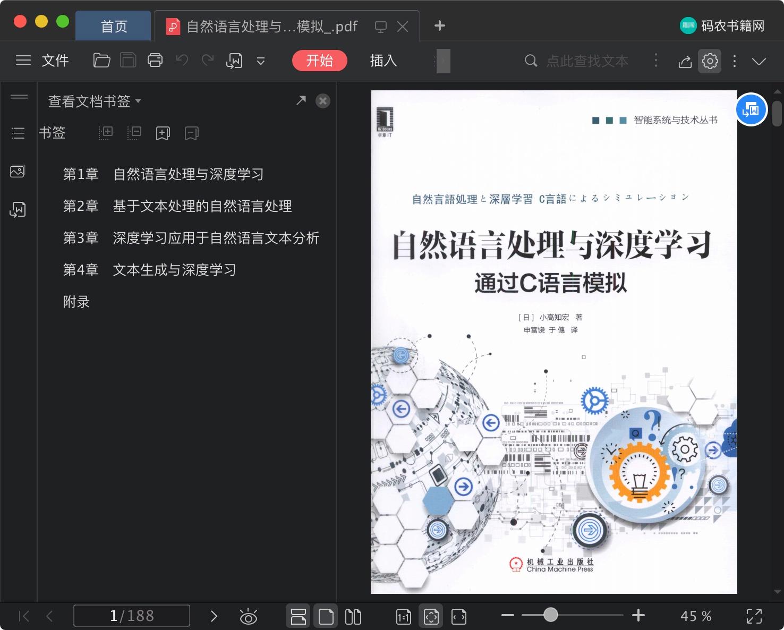Click the hamburger menu icon beside 文件
This screenshot has height=630, width=784.
pyautogui.click(x=23, y=61)
